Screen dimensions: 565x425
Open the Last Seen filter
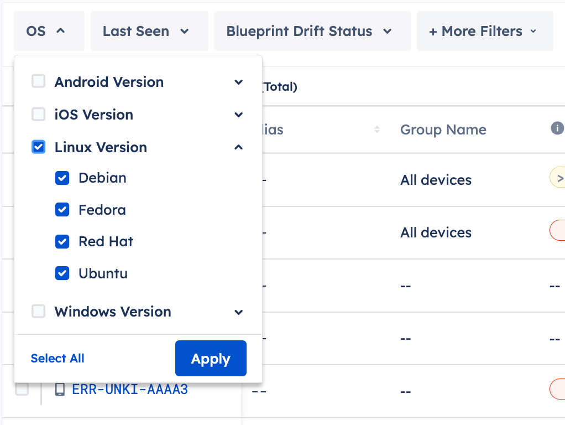click(x=149, y=31)
